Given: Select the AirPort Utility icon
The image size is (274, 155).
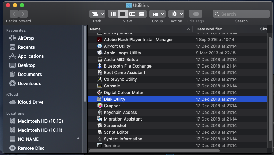Looking at the screenshot, I should (x=100, y=46).
